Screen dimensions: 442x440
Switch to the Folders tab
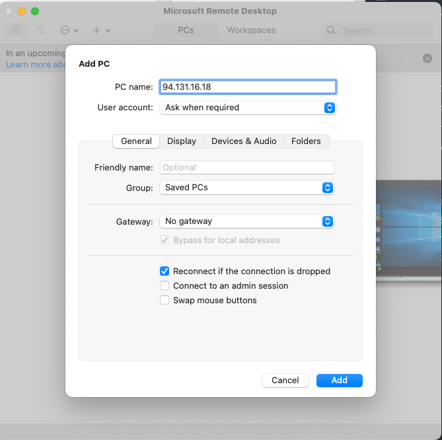tap(306, 141)
